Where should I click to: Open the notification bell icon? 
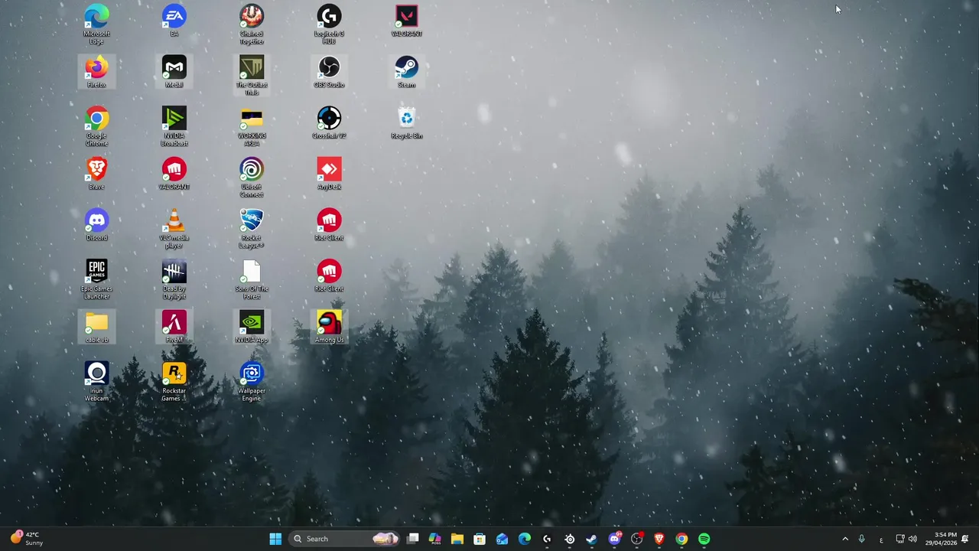pyautogui.click(x=965, y=539)
